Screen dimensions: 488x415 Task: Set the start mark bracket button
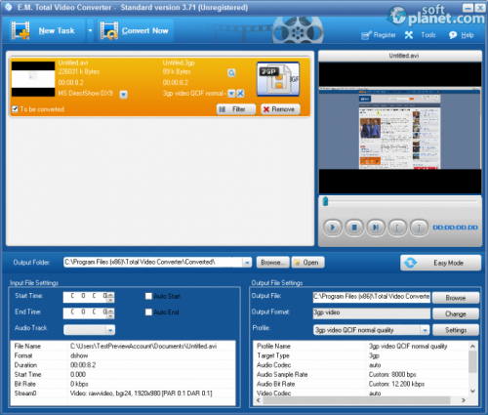(397, 228)
